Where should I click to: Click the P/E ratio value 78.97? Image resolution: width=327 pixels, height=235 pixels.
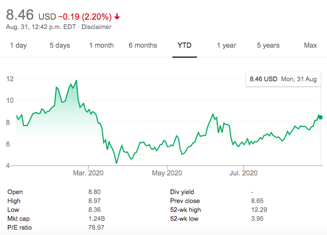96,228
